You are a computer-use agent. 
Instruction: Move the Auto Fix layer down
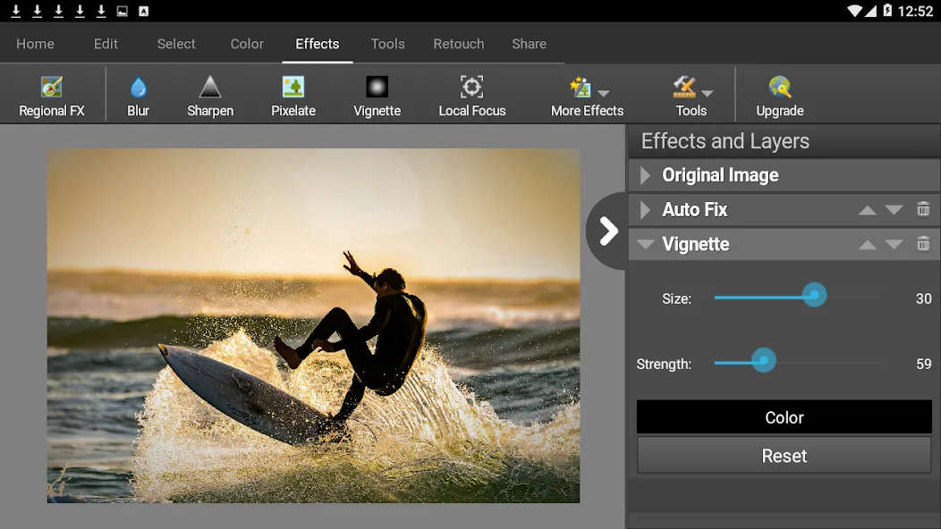(x=894, y=210)
